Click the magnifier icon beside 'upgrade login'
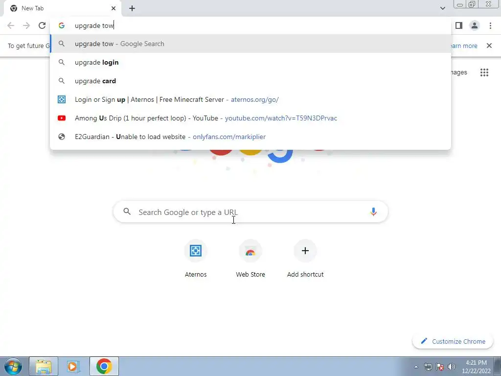501x376 pixels. click(62, 62)
